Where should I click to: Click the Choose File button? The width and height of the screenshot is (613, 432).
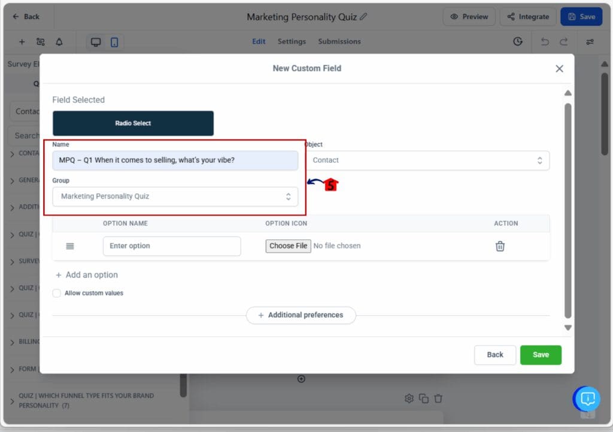[x=288, y=246]
